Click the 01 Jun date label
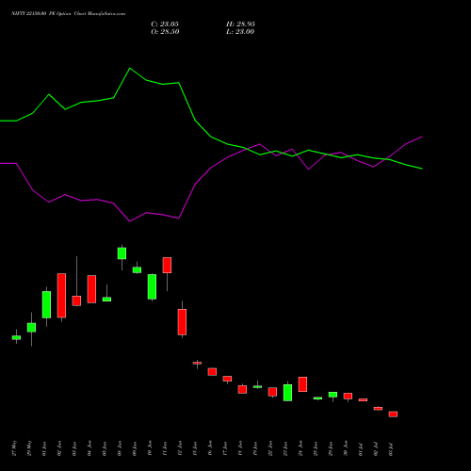Viewport: 471px width, 471px height. [44, 448]
